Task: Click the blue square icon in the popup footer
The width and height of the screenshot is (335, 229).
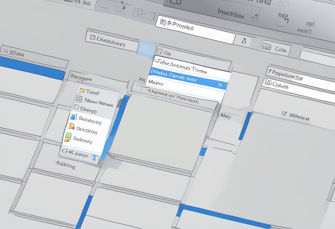Action: tap(95, 158)
